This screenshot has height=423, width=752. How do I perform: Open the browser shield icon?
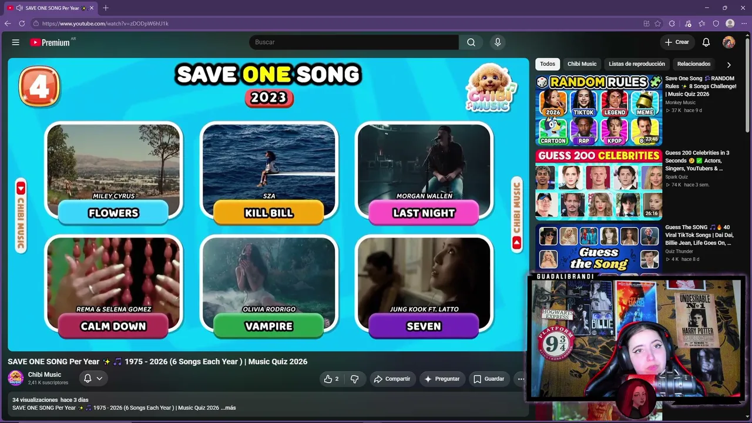pos(716,23)
